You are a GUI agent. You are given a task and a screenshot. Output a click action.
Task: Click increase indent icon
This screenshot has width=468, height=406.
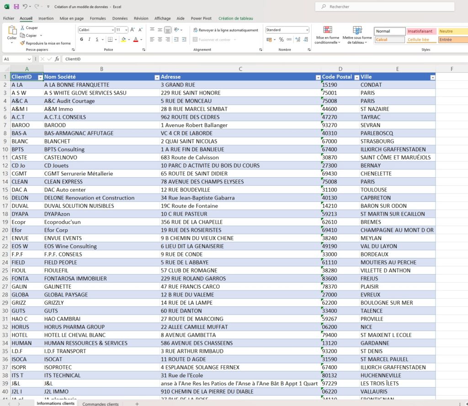[x=184, y=39]
